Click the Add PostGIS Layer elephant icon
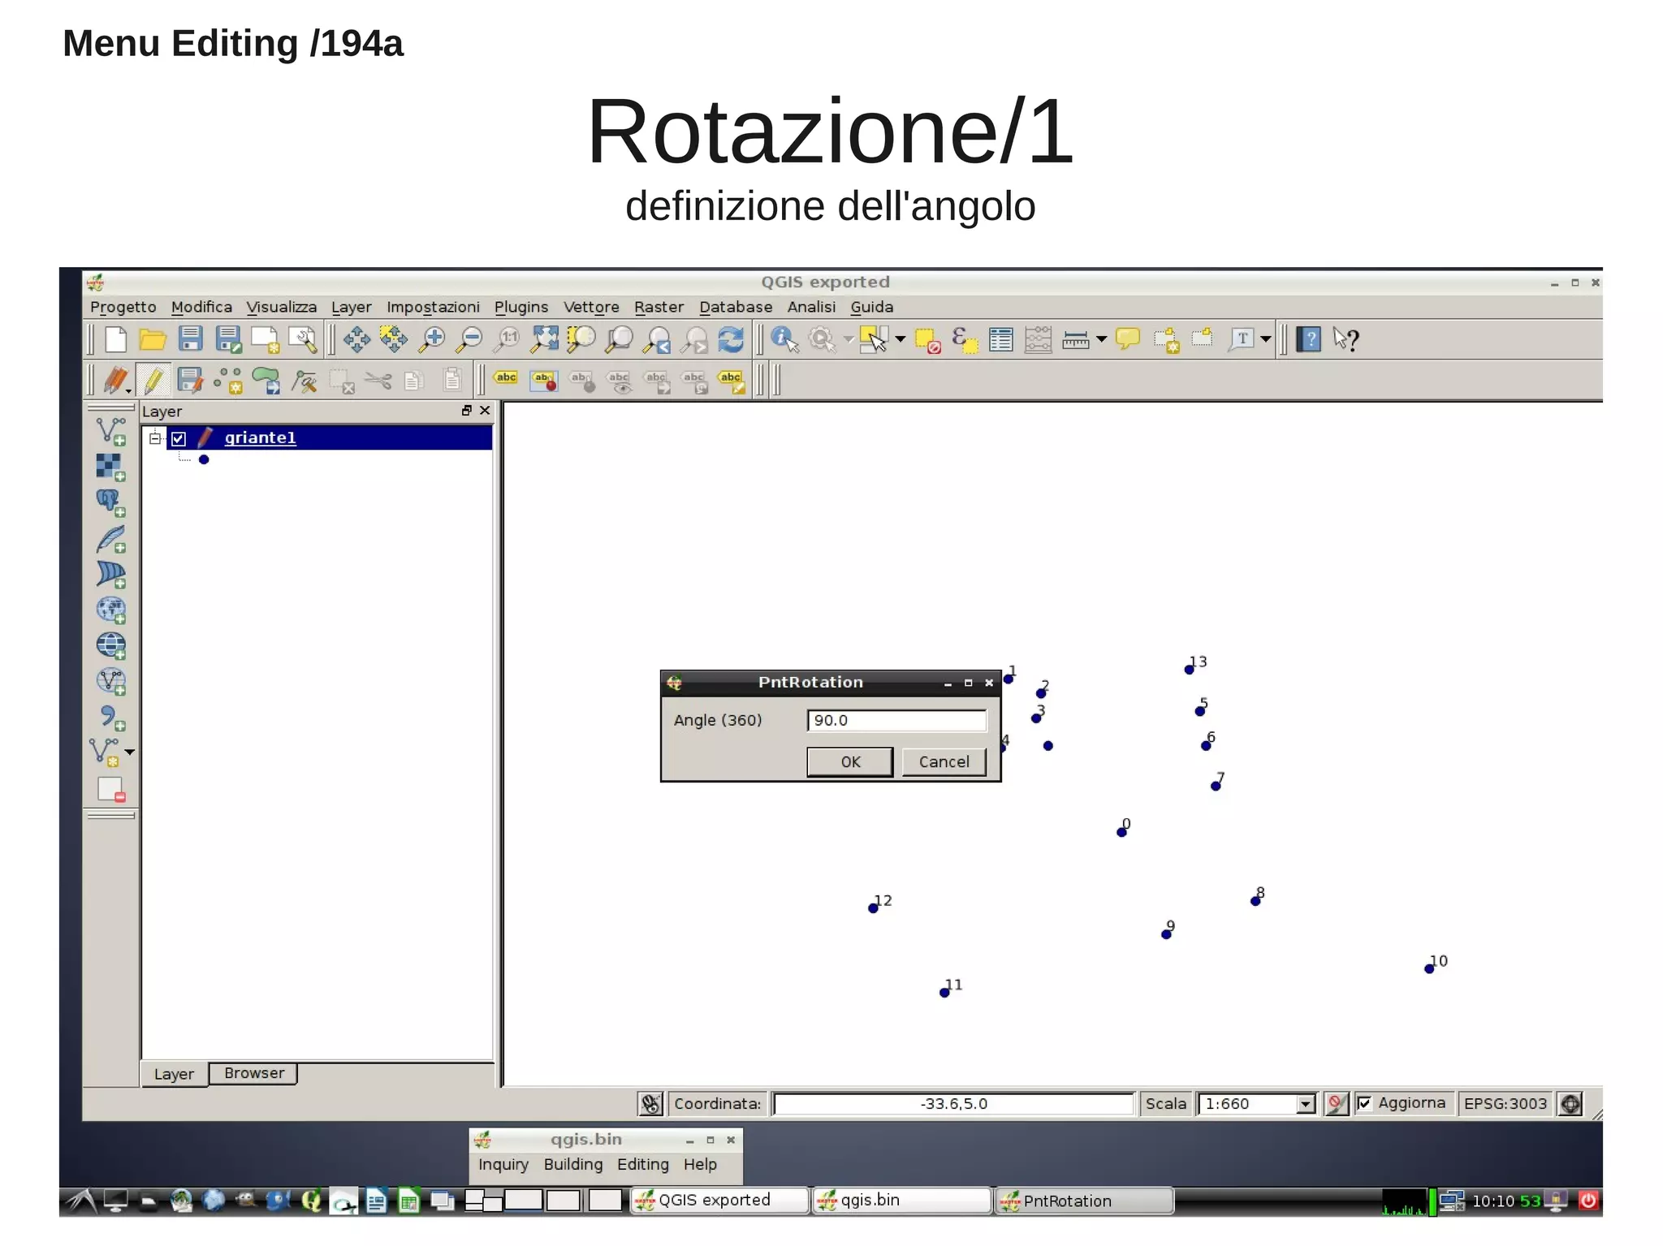Viewport: 1663px width, 1246px height. coord(110,502)
